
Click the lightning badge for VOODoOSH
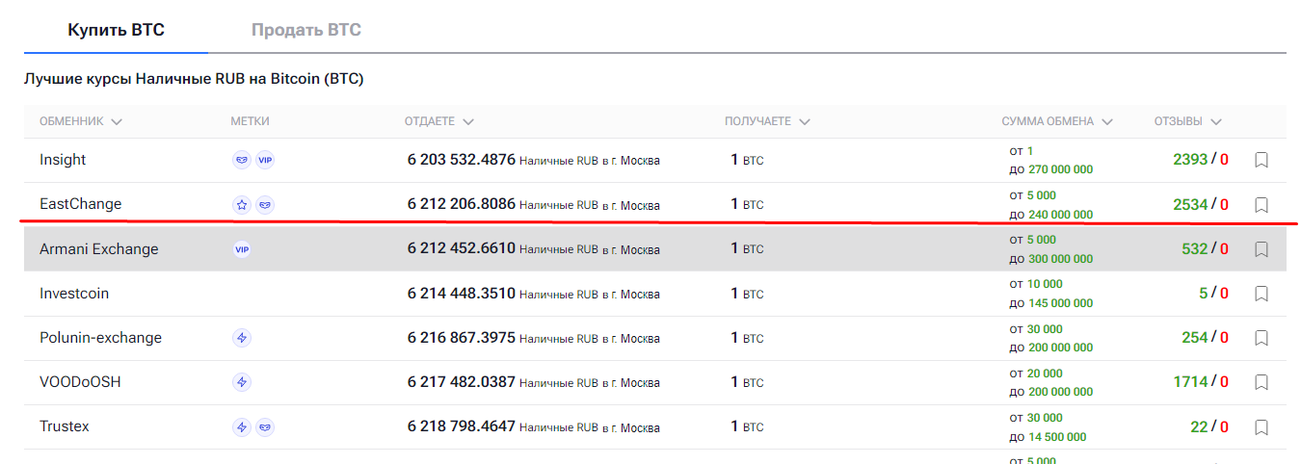[242, 382]
